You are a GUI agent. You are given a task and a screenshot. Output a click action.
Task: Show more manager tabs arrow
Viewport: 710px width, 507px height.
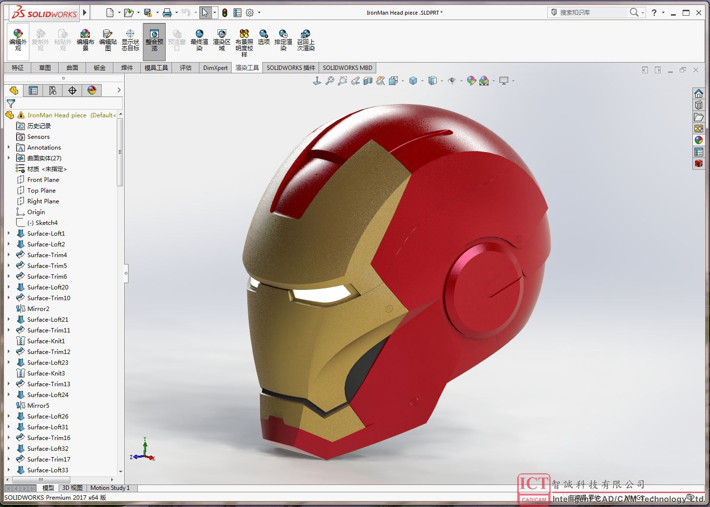coord(119,90)
